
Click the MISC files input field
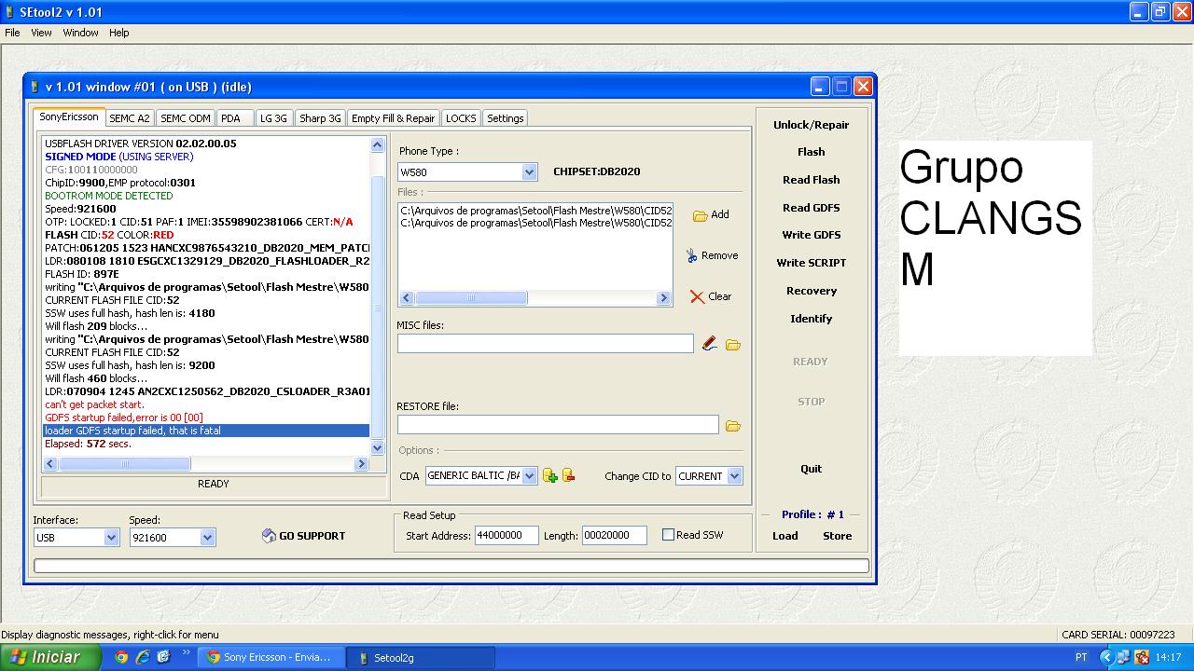point(546,344)
